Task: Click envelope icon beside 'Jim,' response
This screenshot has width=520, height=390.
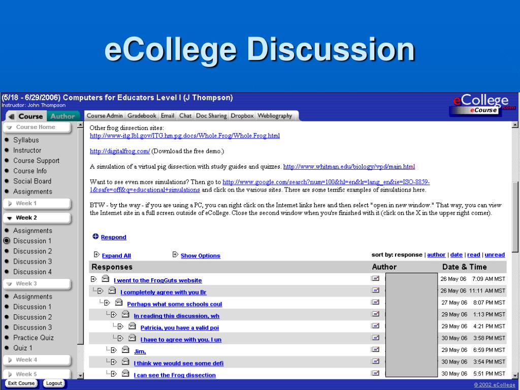Action: pos(125,349)
